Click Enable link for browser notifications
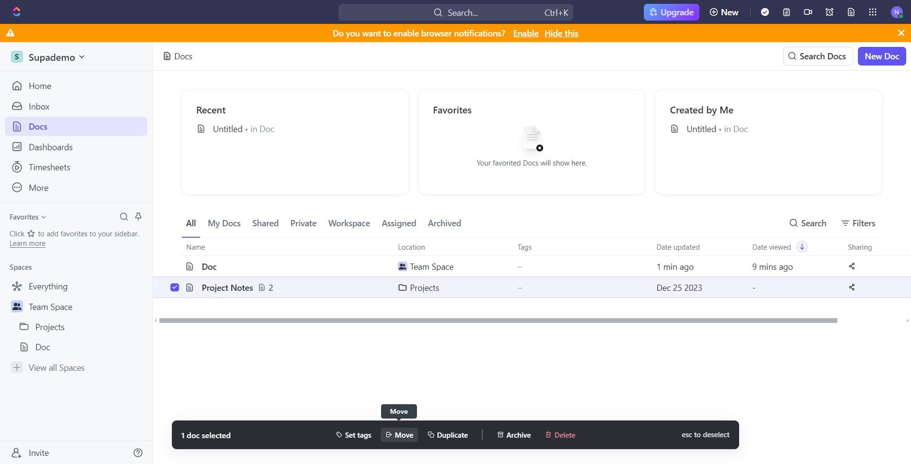This screenshot has height=464, width=911. pyautogui.click(x=525, y=33)
